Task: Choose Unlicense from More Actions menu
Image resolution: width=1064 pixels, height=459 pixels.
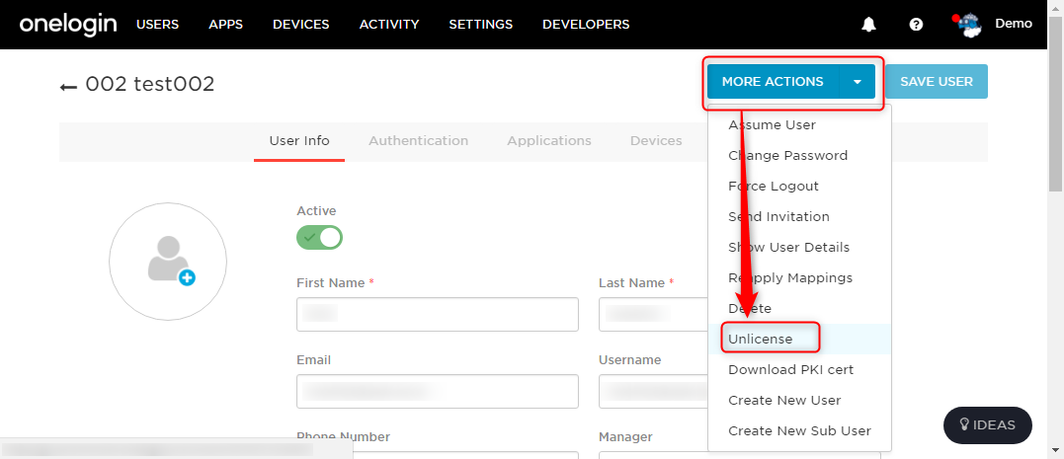Action: point(799,339)
